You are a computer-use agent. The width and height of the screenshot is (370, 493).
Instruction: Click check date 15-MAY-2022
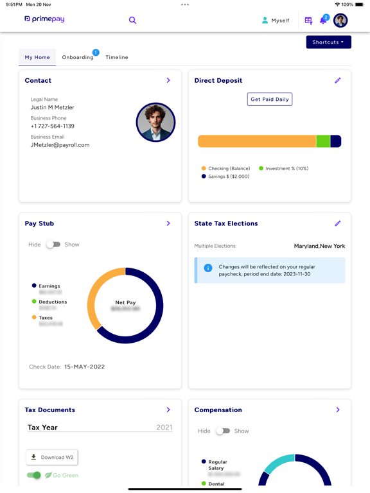84,367
